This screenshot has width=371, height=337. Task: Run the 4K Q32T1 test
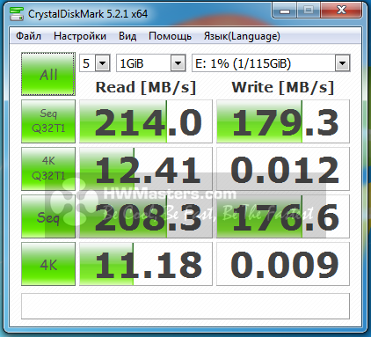click(48, 169)
